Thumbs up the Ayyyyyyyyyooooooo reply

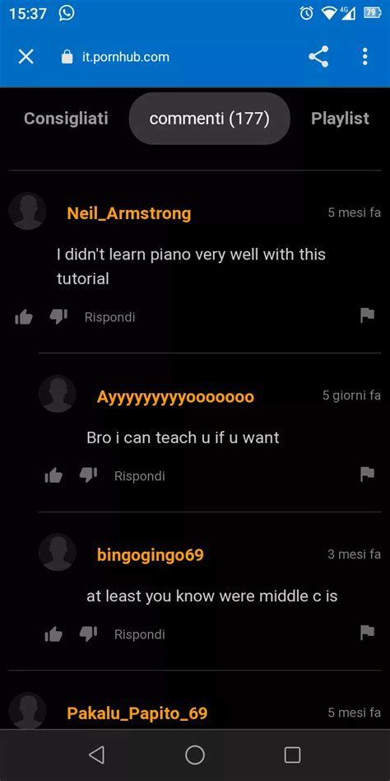point(53,475)
